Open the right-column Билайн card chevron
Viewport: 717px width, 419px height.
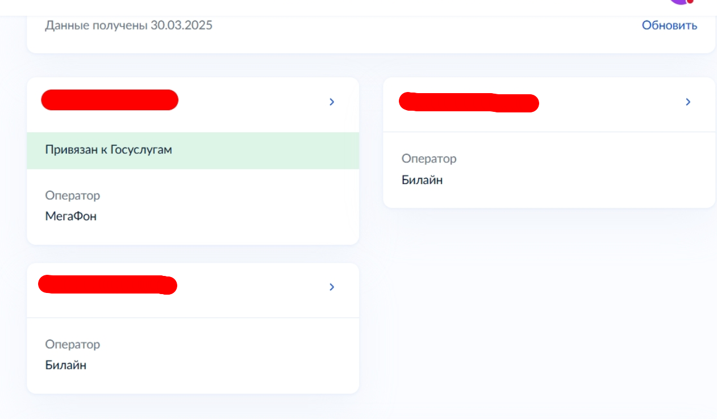tap(688, 102)
